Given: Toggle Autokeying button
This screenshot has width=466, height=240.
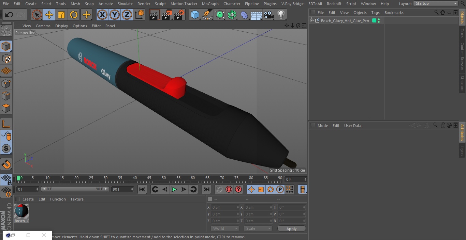Looking at the screenshot, I should [229, 189].
